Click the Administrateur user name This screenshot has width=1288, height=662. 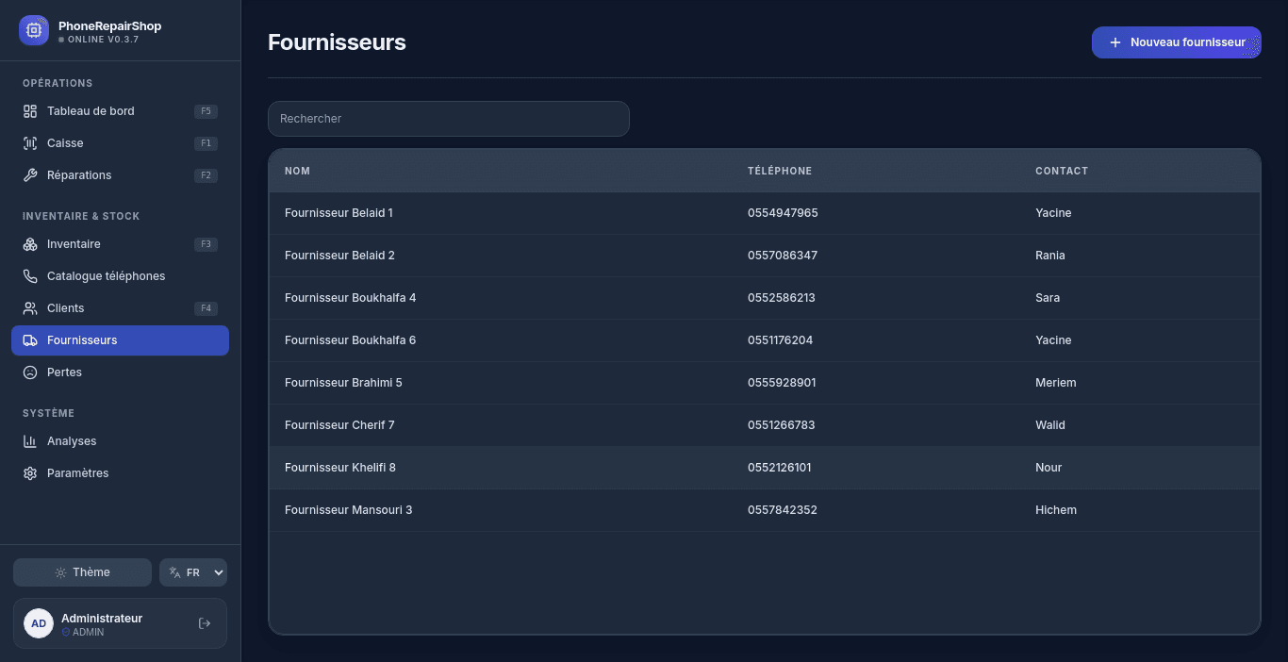[x=102, y=619]
